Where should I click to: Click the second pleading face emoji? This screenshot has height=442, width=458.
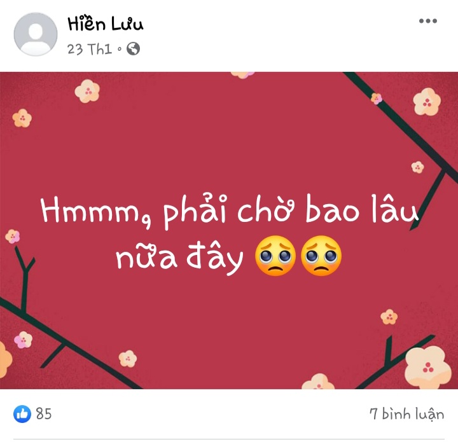point(321,256)
